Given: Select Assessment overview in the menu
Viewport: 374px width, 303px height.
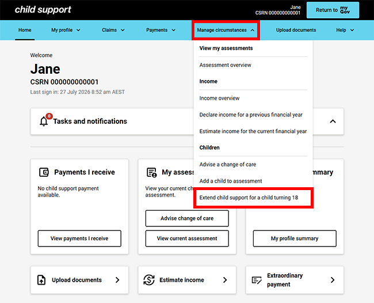Looking at the screenshot, I should point(225,65).
